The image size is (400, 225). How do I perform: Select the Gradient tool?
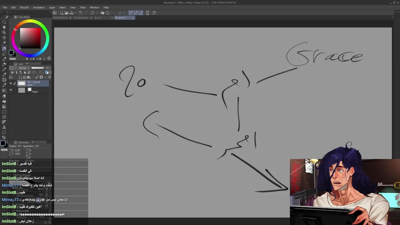(x=4, y=107)
